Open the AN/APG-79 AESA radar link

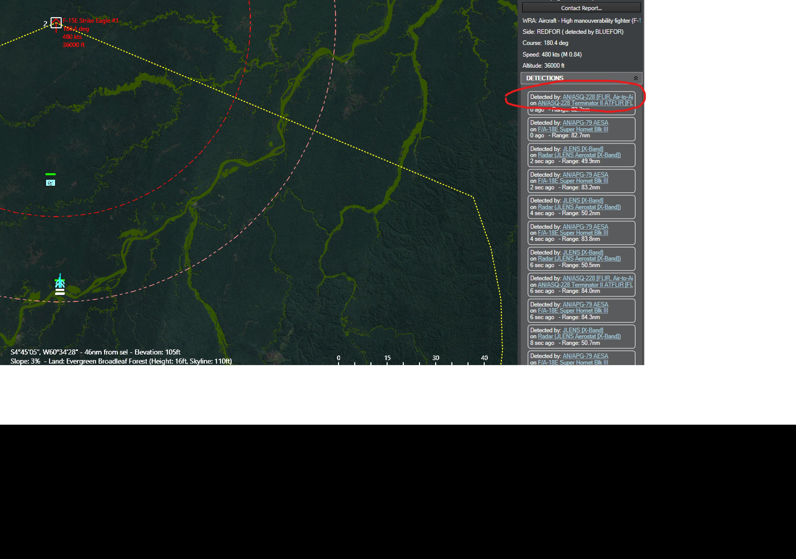coord(586,122)
